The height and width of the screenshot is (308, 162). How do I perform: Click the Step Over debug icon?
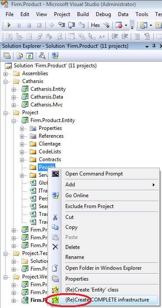click(x=72, y=25)
